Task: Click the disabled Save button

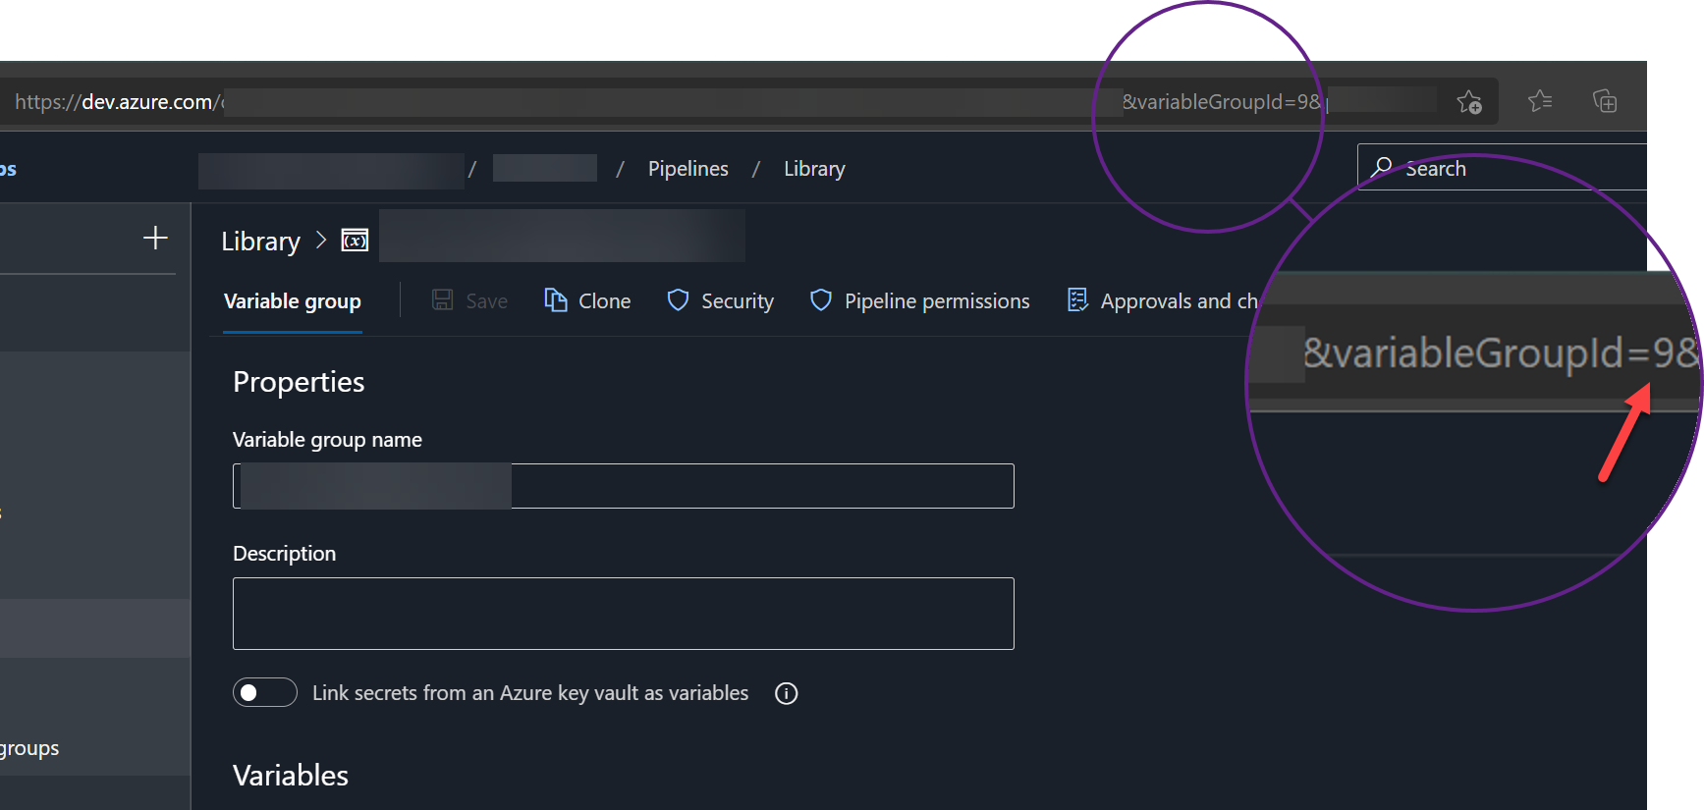Action: pyautogui.click(x=469, y=300)
